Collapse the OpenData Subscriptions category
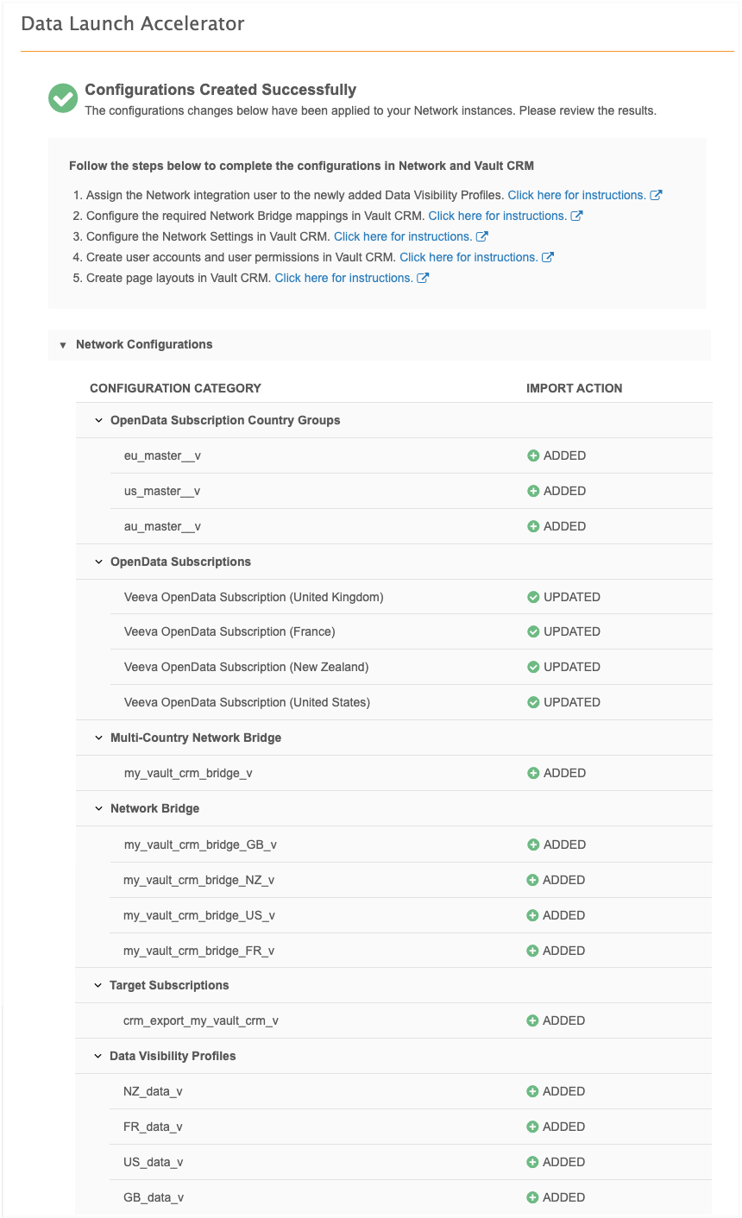 [x=98, y=562]
